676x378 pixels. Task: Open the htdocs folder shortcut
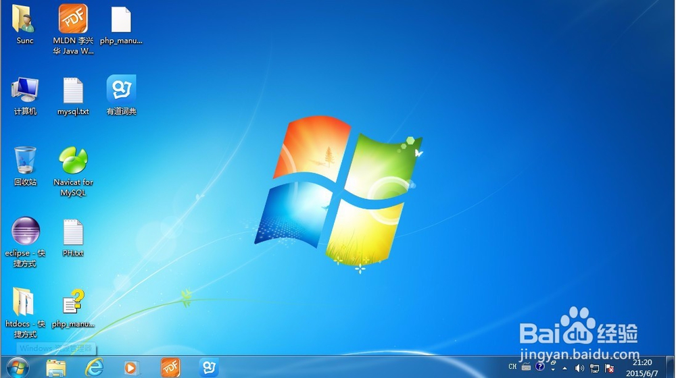pyautogui.click(x=24, y=313)
